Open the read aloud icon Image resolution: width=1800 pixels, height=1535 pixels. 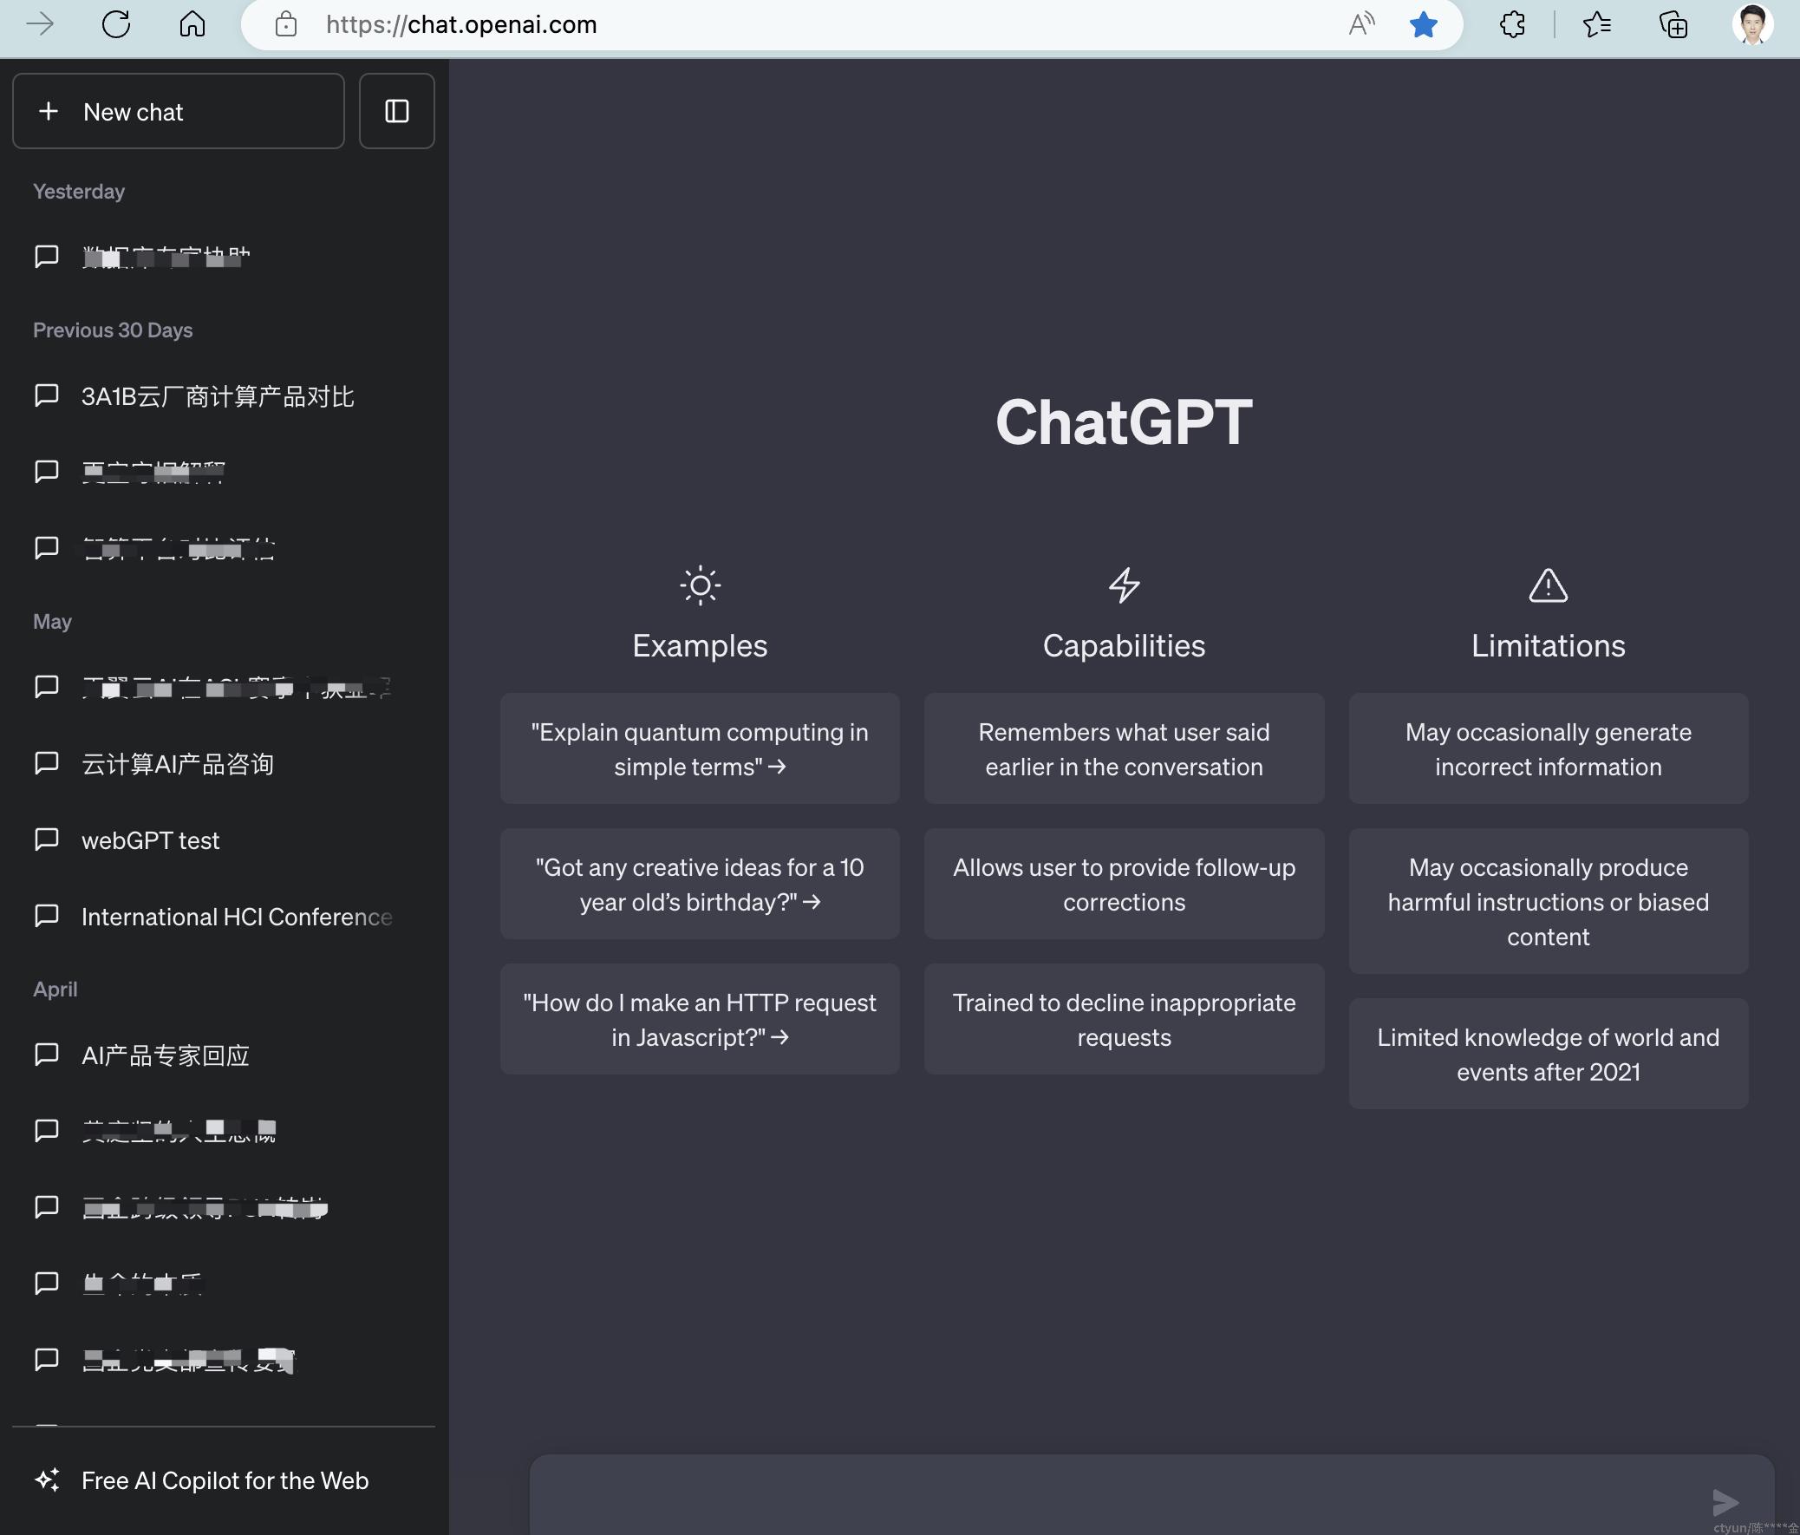pos(1361,24)
